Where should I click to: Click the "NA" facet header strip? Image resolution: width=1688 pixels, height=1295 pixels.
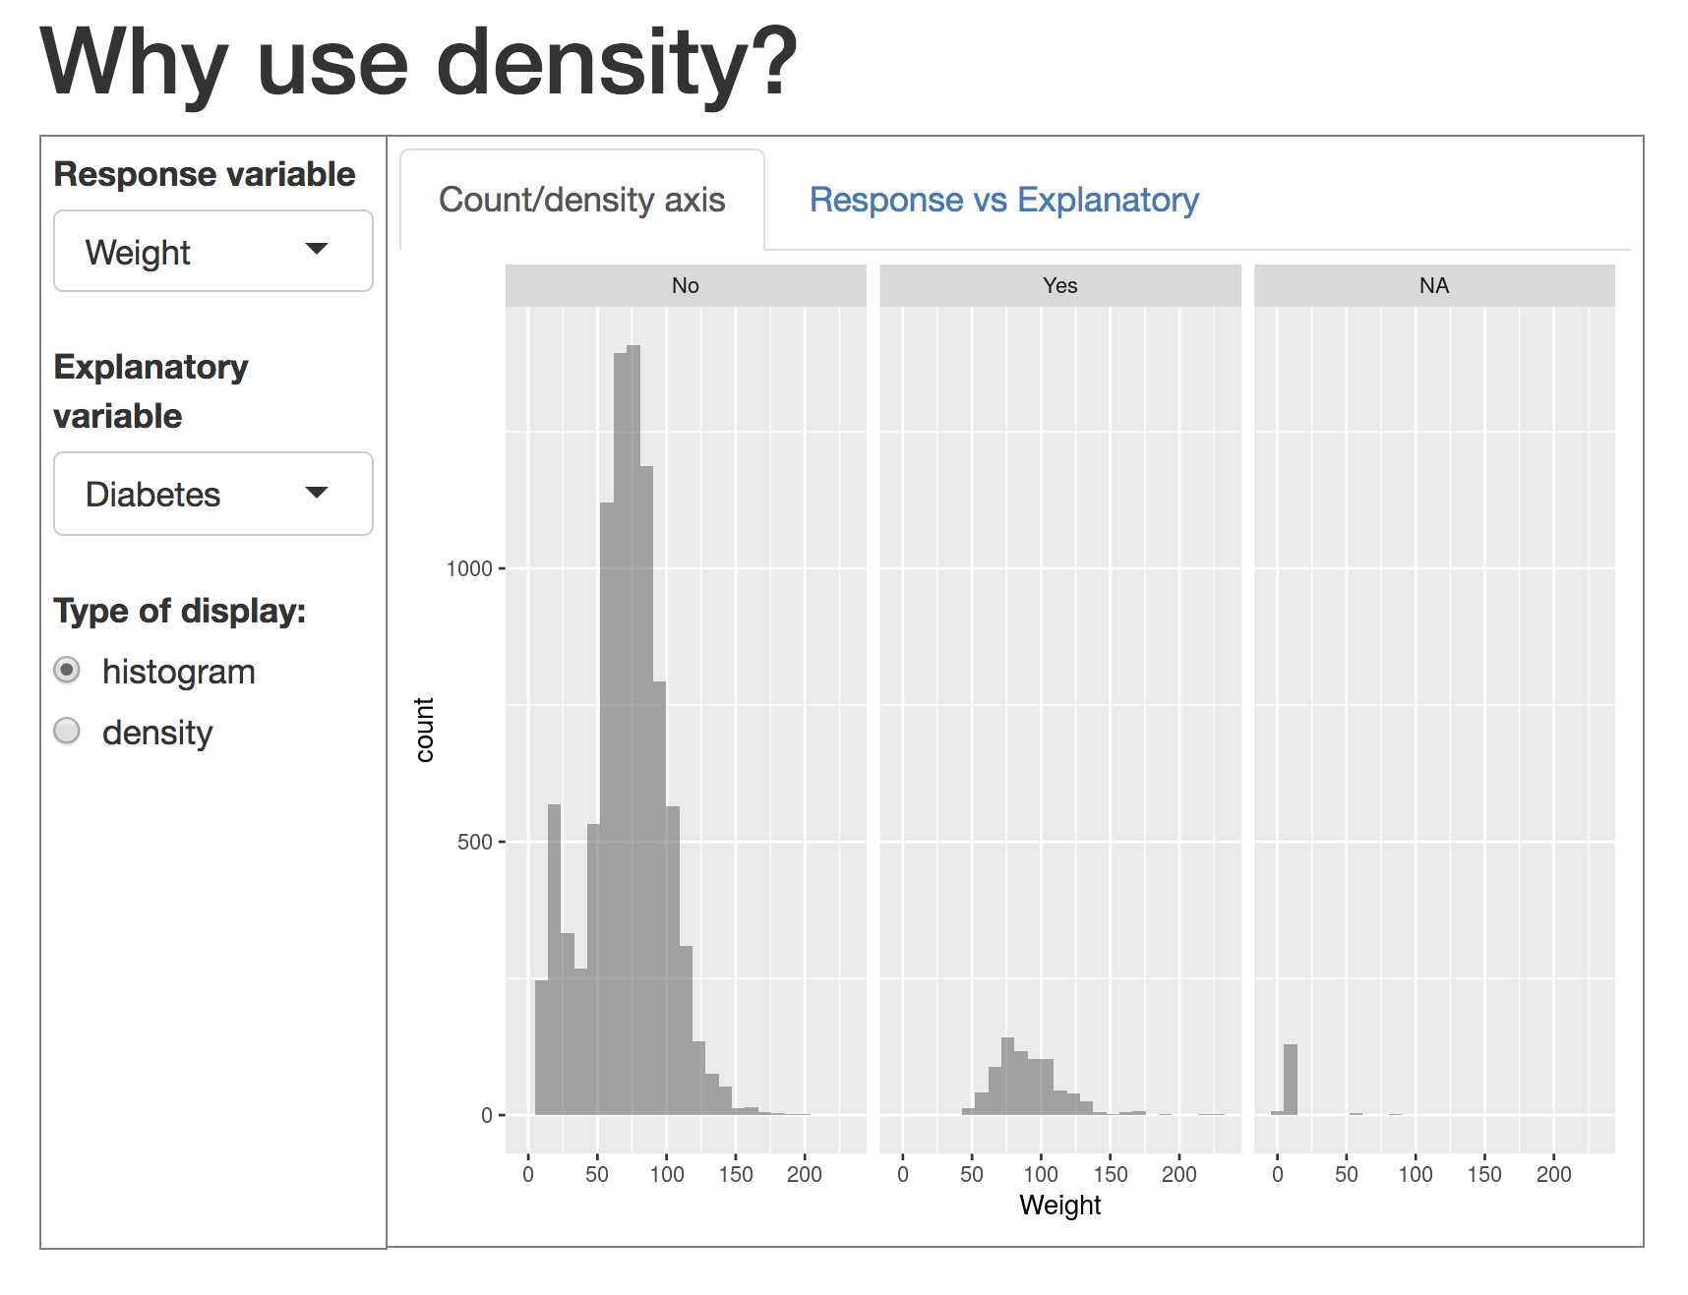point(1433,285)
